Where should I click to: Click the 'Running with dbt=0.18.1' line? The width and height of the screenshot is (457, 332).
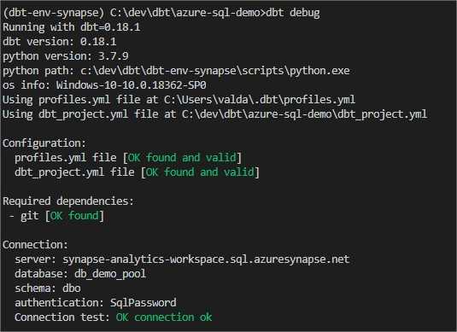72,27
